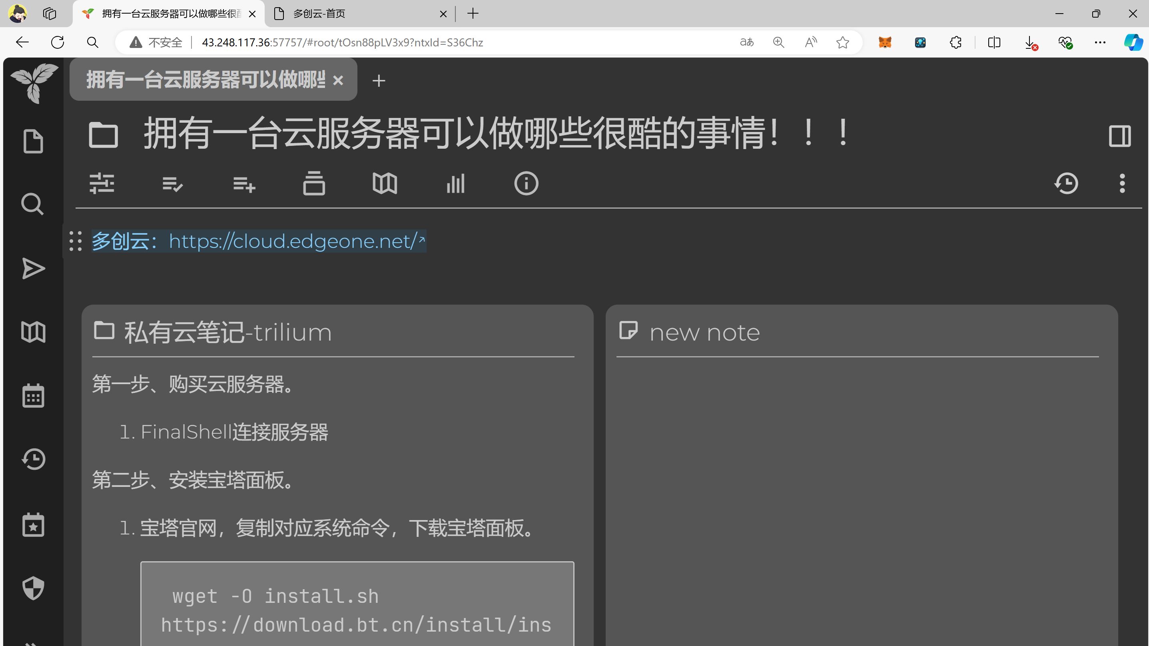Create a new note from the sidebar
The width and height of the screenshot is (1149, 646).
coord(33,142)
